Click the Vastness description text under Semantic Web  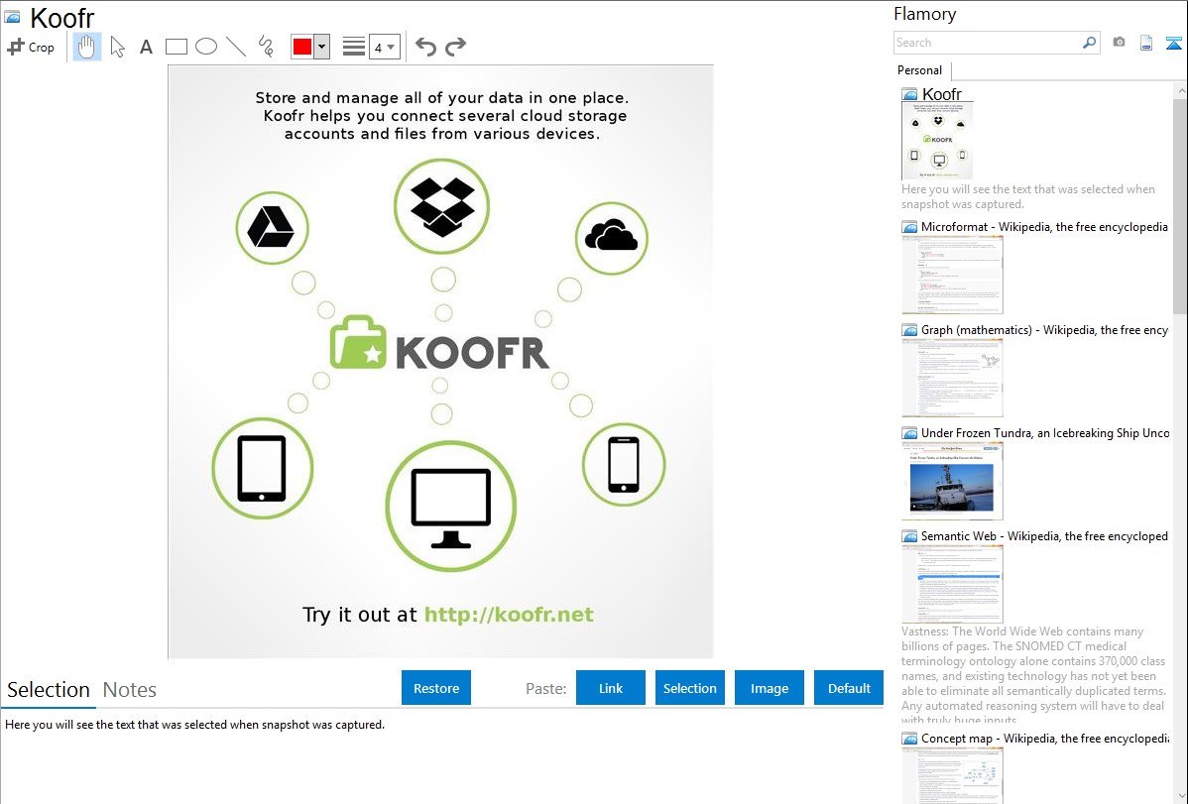point(1034,675)
